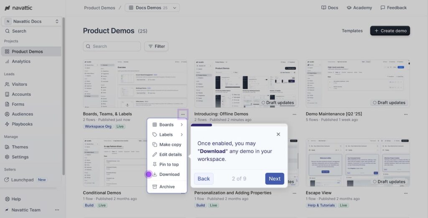Click Live tag on Boards, Teams, & Labels
Viewport: 428px width, 218px height.
(x=120, y=126)
